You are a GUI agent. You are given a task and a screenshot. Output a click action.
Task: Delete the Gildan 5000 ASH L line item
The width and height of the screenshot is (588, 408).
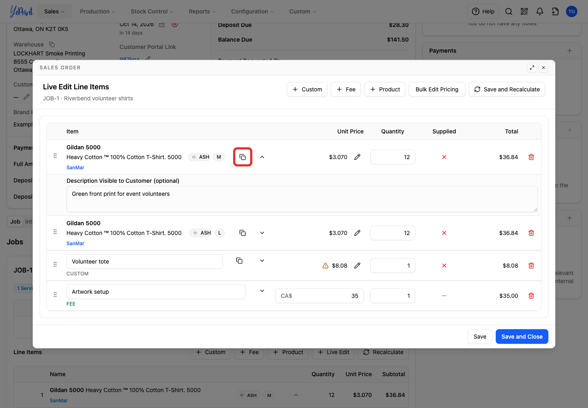click(x=531, y=233)
